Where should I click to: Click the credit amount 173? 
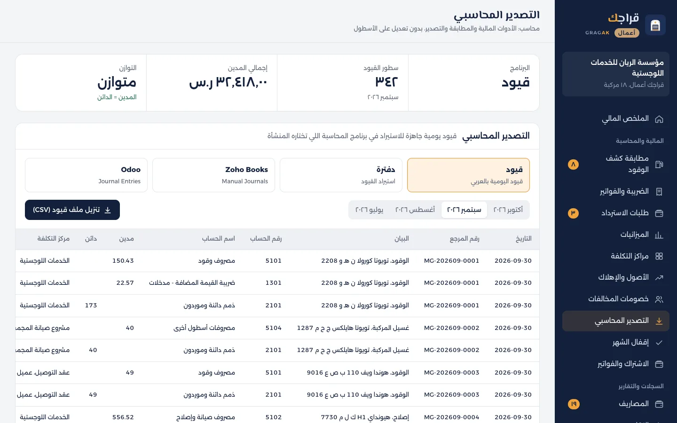click(x=91, y=305)
